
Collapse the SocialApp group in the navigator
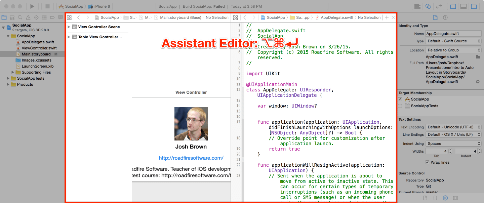tap(7, 36)
